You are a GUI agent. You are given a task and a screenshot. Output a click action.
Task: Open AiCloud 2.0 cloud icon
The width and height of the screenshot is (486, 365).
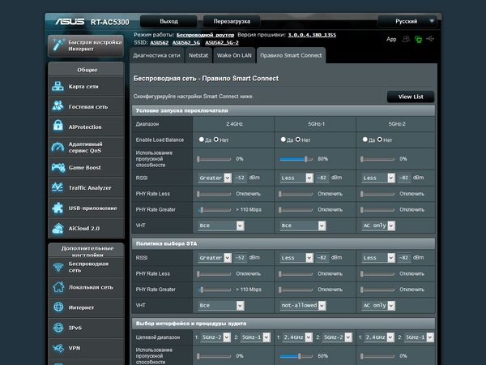click(x=59, y=228)
